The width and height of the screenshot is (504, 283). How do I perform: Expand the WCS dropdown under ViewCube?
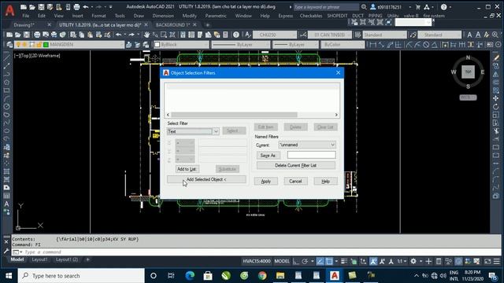468,97
